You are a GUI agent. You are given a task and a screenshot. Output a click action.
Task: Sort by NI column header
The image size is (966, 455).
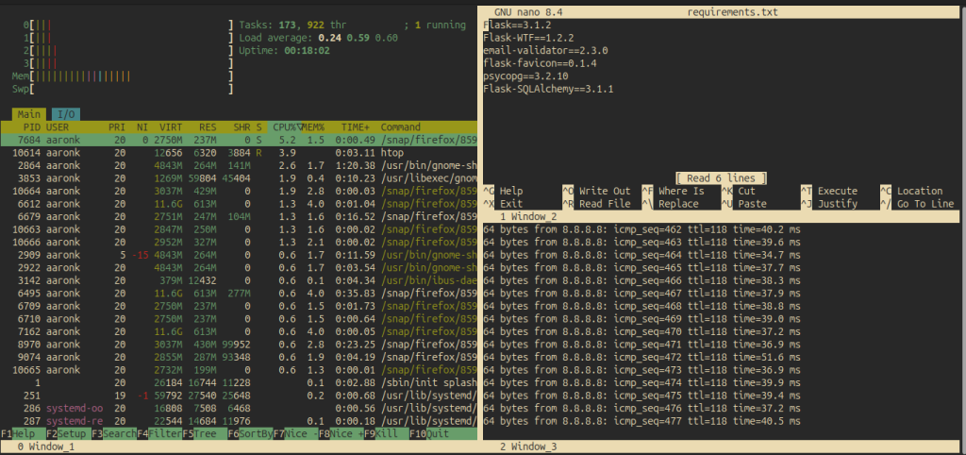[142, 127]
